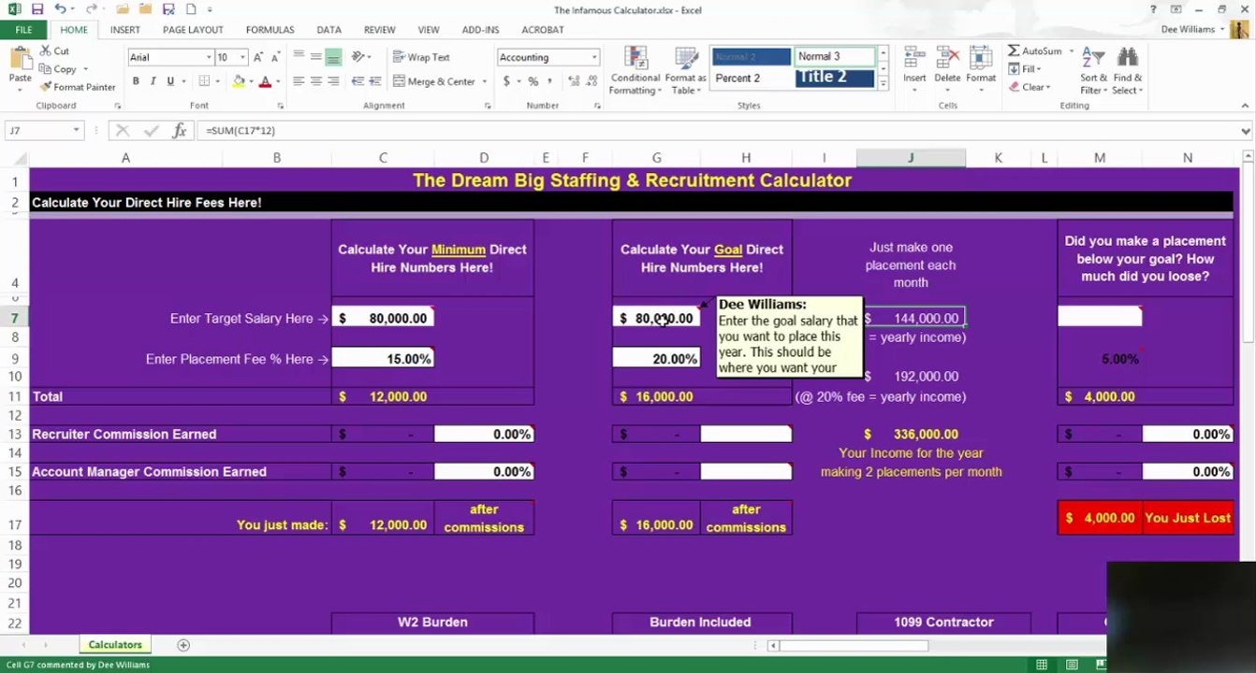
Task: Expand the Name Box dropdown
Action: coord(76,131)
